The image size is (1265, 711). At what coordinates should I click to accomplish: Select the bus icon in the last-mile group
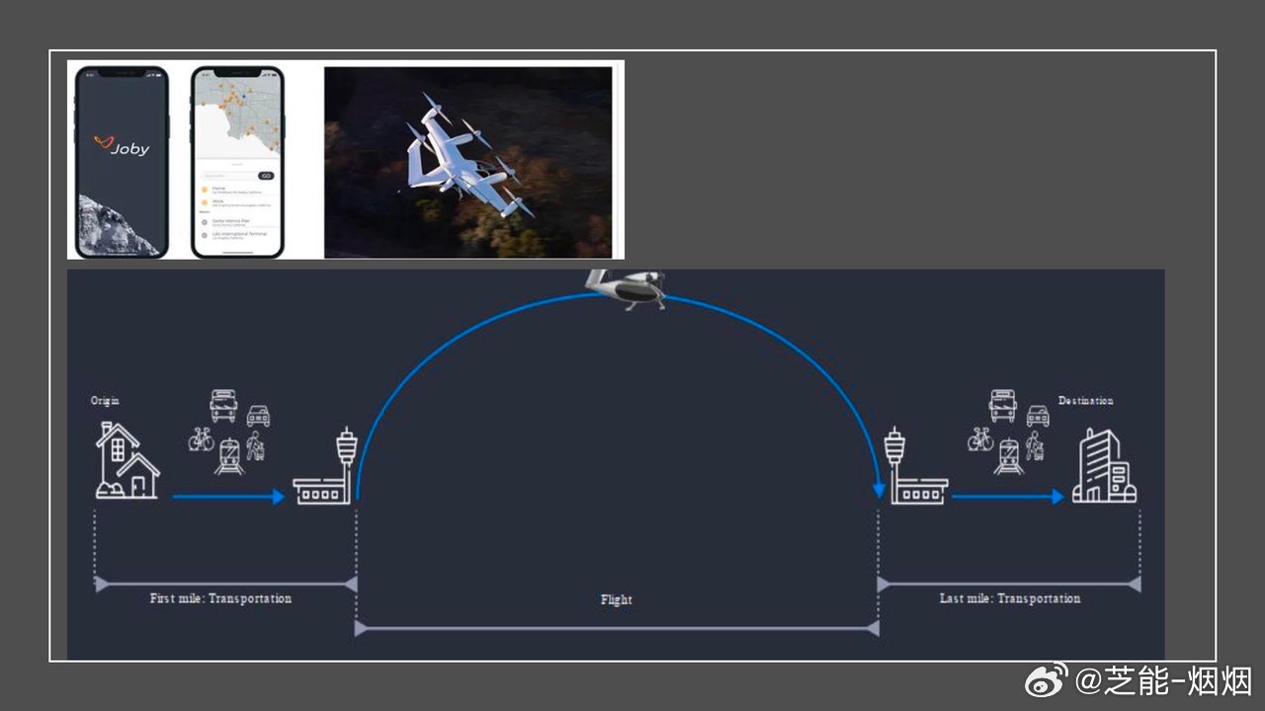pos(1003,406)
